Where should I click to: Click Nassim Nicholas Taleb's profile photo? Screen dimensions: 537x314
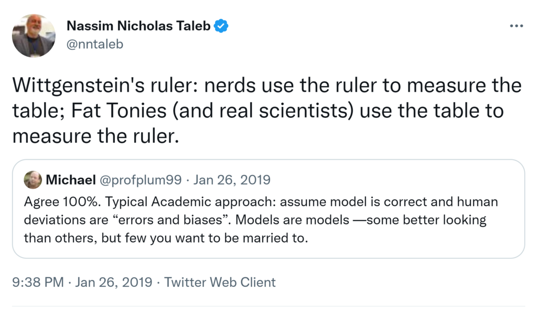pos(34,36)
